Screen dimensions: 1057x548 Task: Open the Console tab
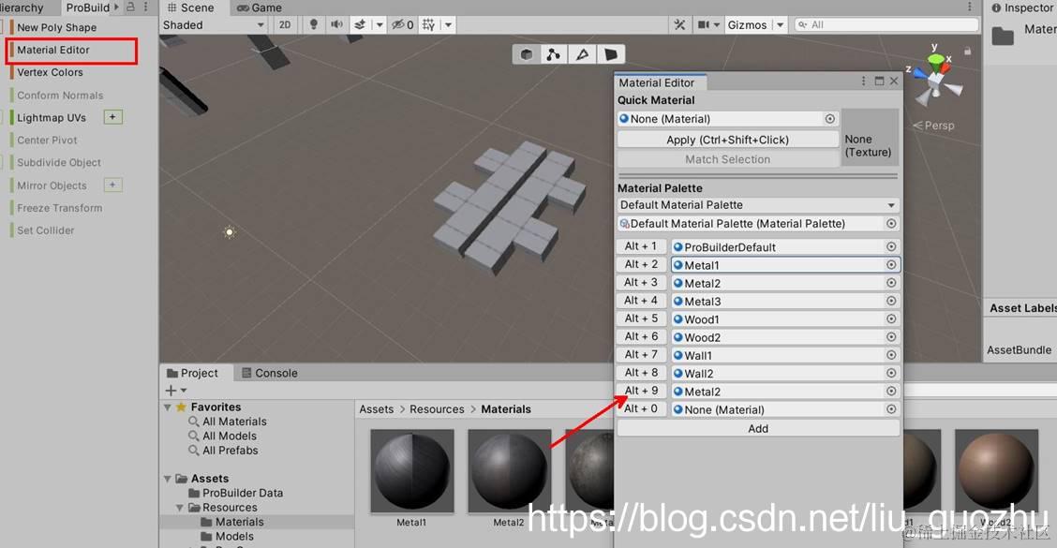[x=270, y=373]
